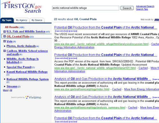159x123 pixels.
Task: Expand the Oil, Coastal Plain topic
Action: pyautogui.click(x=4, y=37)
